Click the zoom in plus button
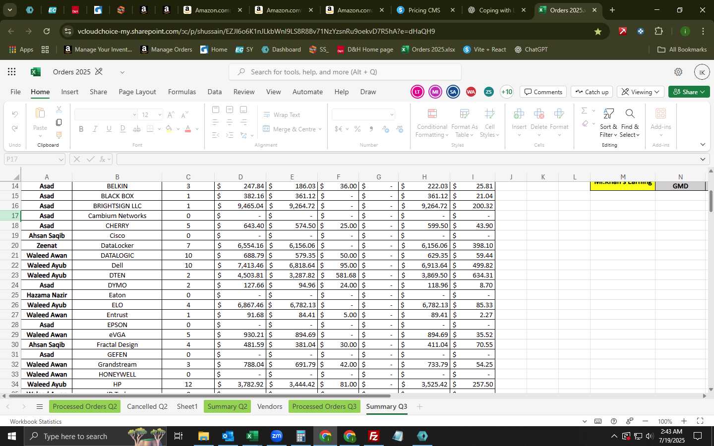 684,421
